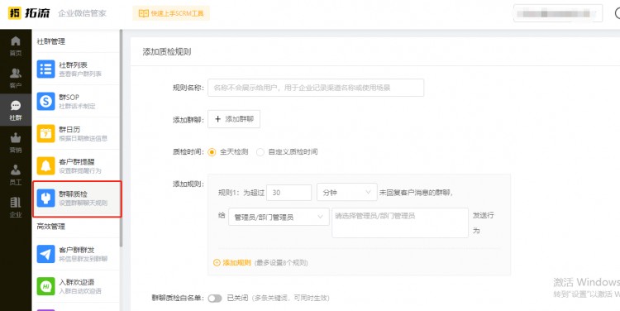Click 添加规则 orange link
The image size is (620, 311).
tap(237, 263)
